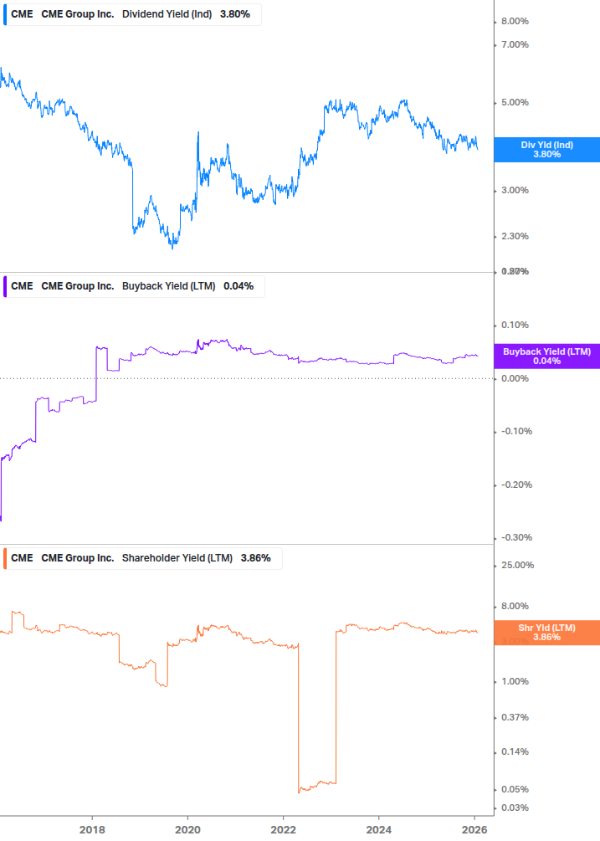Click the purple Buyback Yield color bar

tap(5, 285)
